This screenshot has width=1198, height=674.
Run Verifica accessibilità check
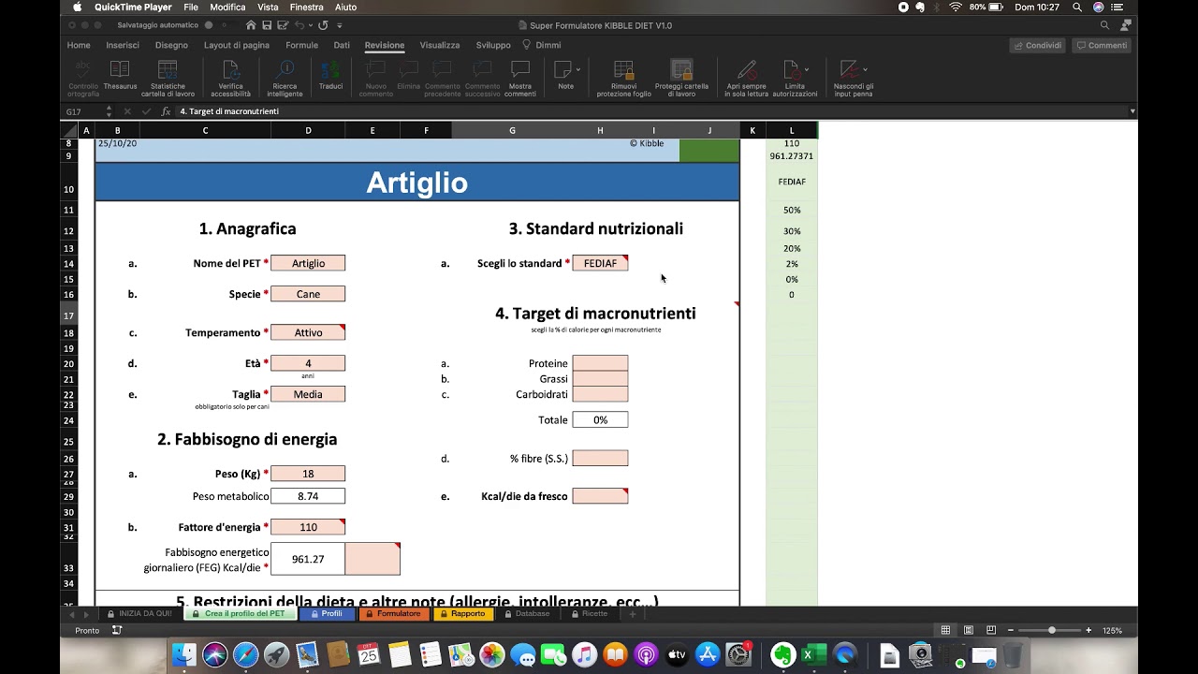point(230,78)
